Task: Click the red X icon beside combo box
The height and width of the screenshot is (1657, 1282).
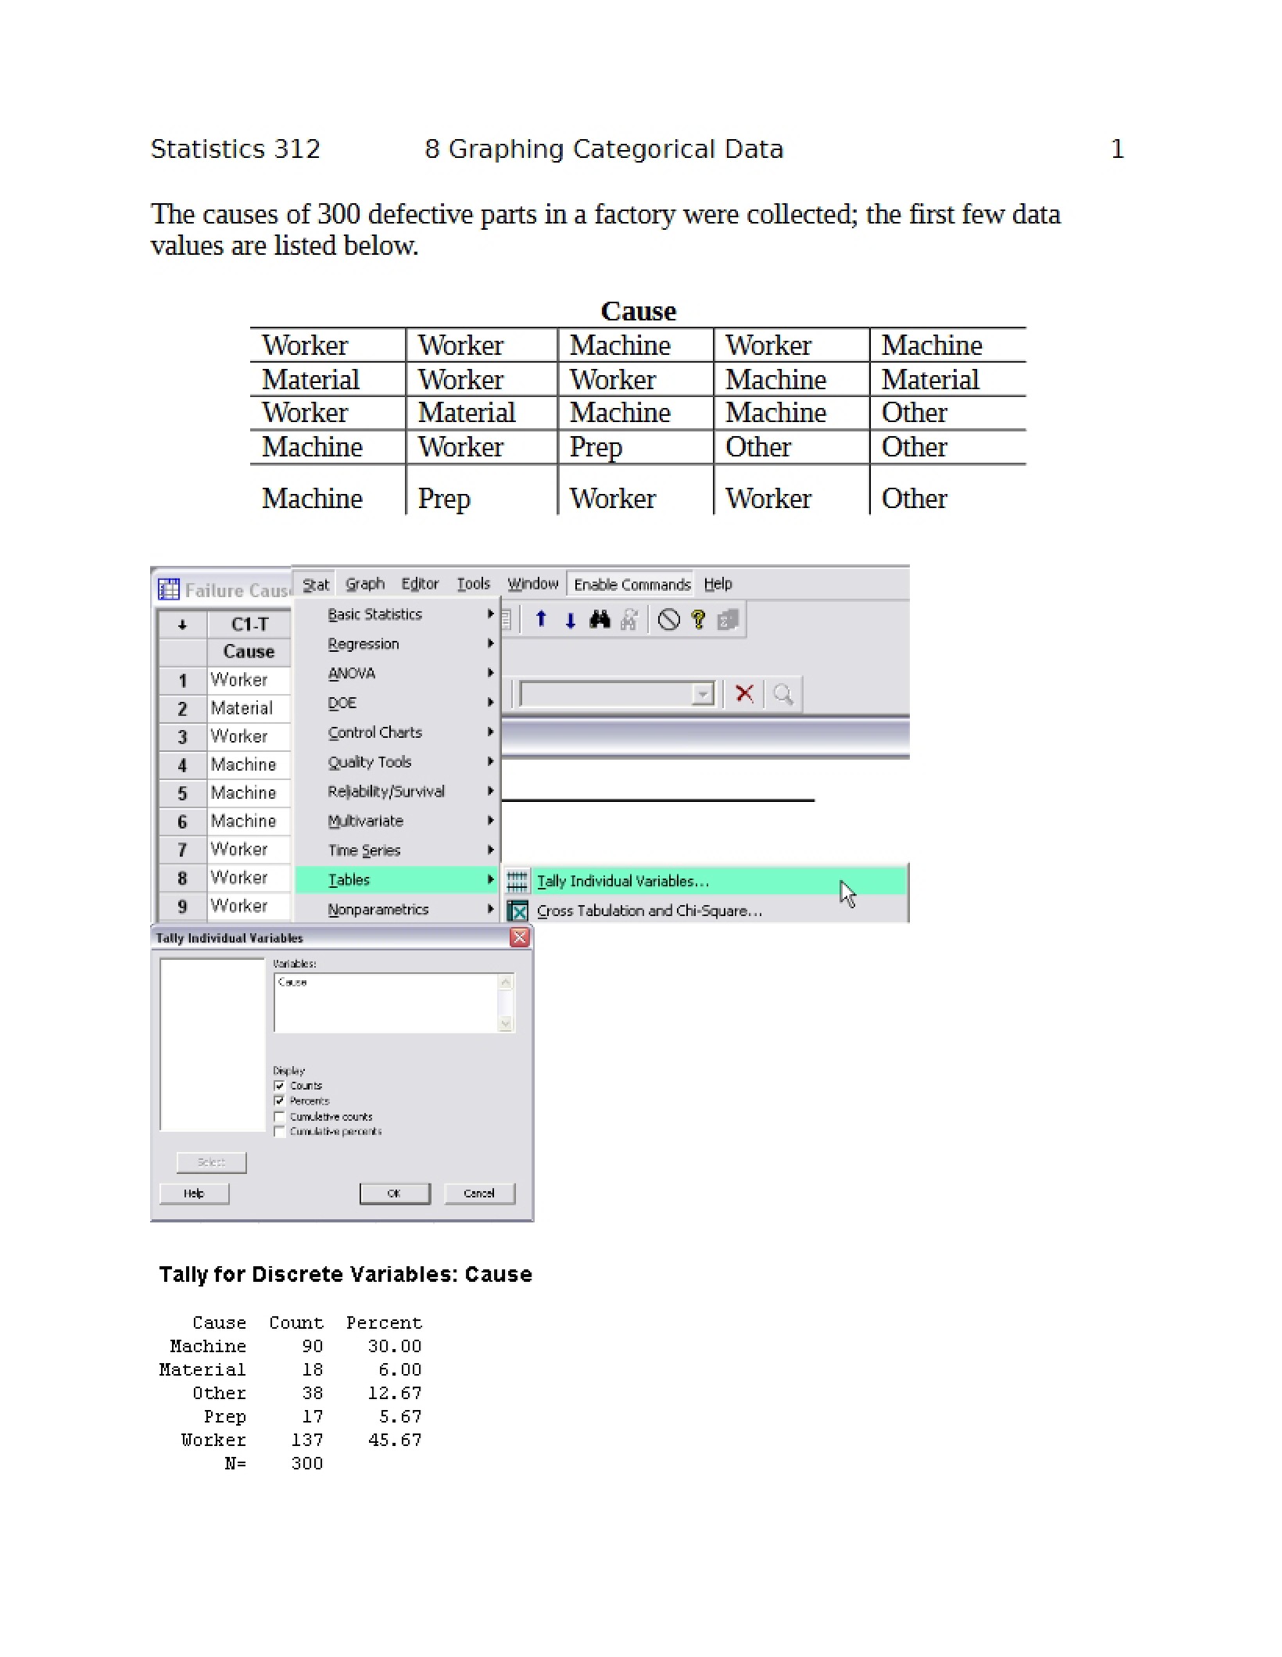Action: pos(744,693)
